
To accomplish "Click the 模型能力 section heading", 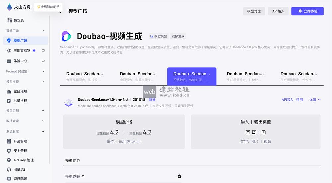I will tap(73, 160).
